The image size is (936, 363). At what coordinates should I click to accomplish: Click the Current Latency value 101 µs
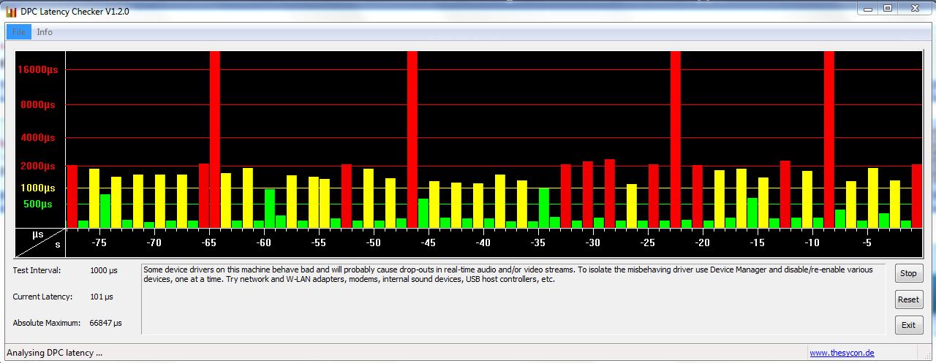coord(102,297)
